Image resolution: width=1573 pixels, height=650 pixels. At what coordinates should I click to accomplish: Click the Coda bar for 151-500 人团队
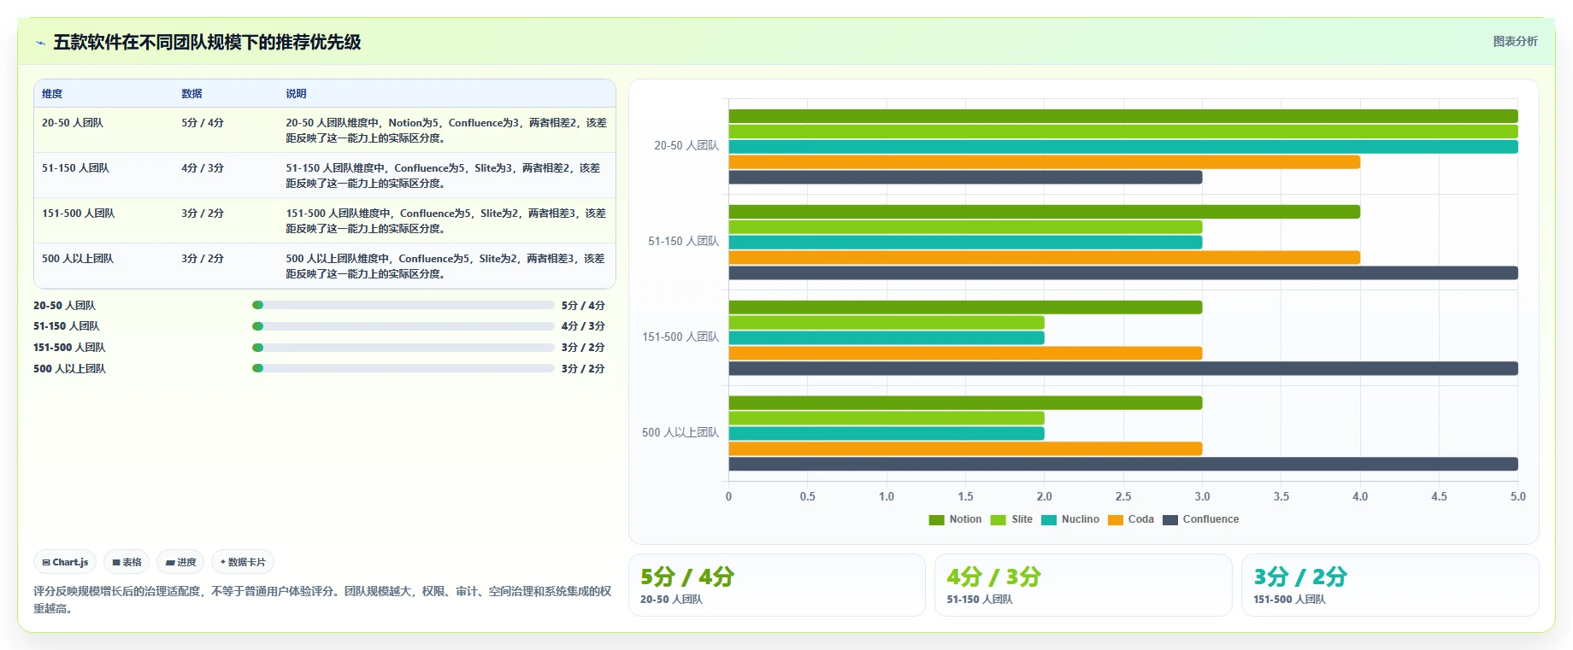click(965, 354)
